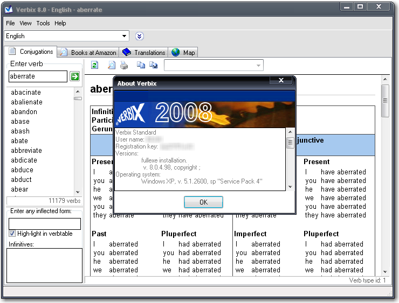The width and height of the screenshot is (399, 303).
Task: Toggle High-light in verbtable checkbox
Action: [12, 234]
